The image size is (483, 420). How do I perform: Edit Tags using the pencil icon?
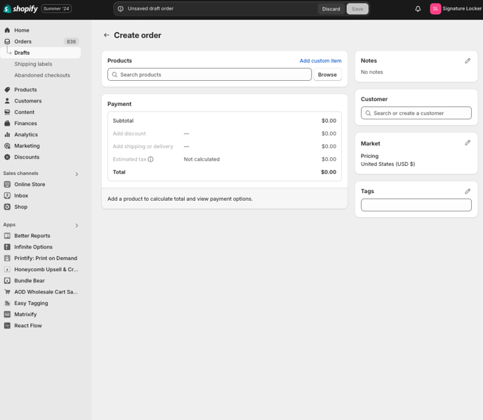(468, 191)
